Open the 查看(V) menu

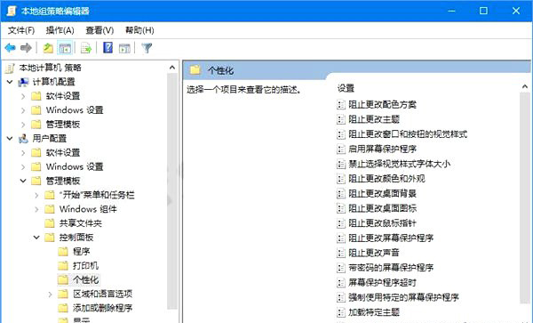tap(99, 30)
